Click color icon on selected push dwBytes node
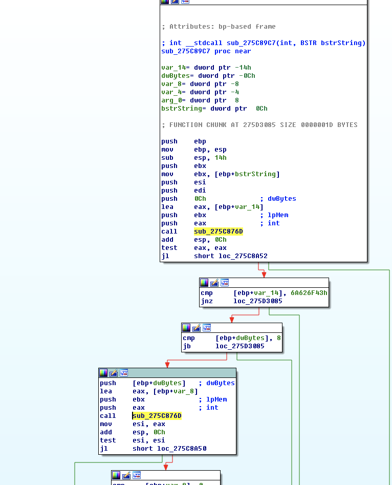 (104, 373)
